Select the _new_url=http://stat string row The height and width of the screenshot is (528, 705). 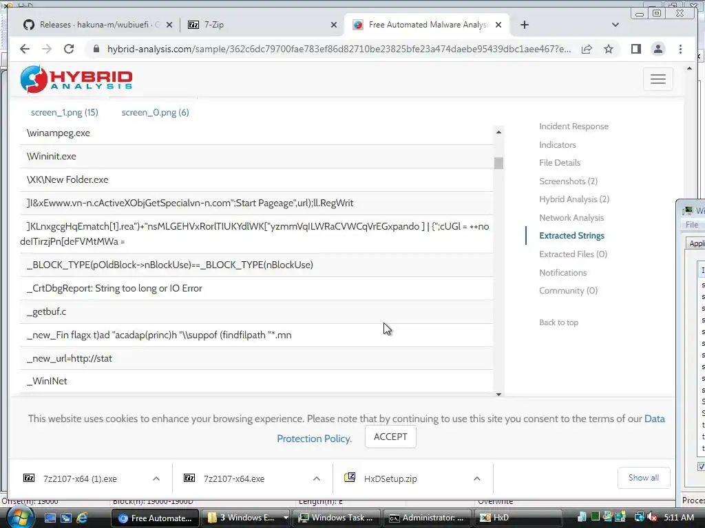[256, 358]
